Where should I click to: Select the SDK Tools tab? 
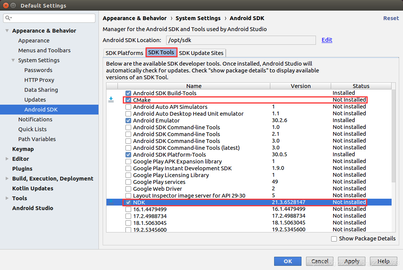click(161, 52)
